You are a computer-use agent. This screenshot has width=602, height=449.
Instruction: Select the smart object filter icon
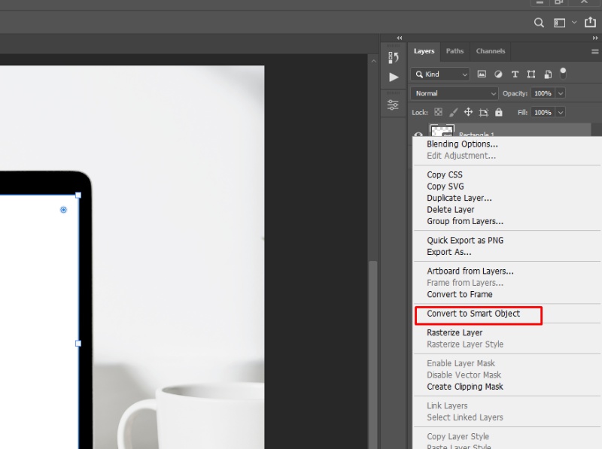[548, 74]
